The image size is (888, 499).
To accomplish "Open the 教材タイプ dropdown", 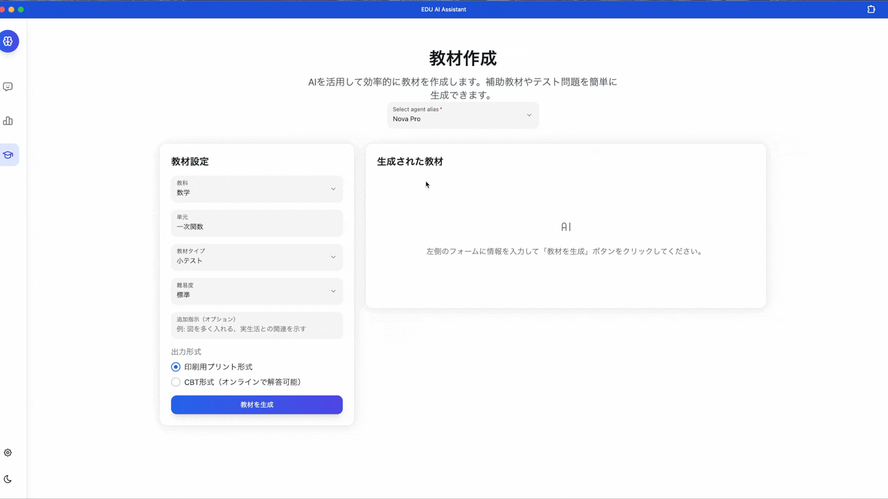I will pos(257,257).
